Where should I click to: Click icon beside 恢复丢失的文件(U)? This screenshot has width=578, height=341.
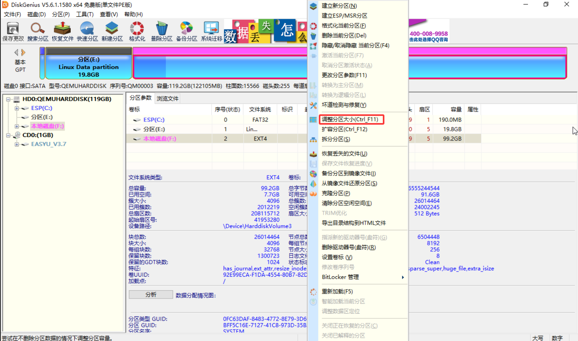click(313, 154)
